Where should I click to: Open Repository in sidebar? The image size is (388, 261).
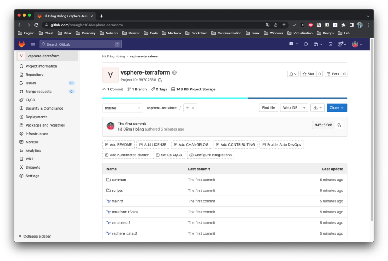pyautogui.click(x=47, y=75)
